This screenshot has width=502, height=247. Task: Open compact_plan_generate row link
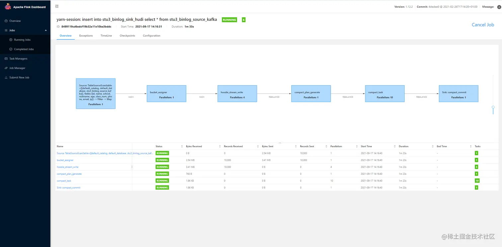pos(69,174)
